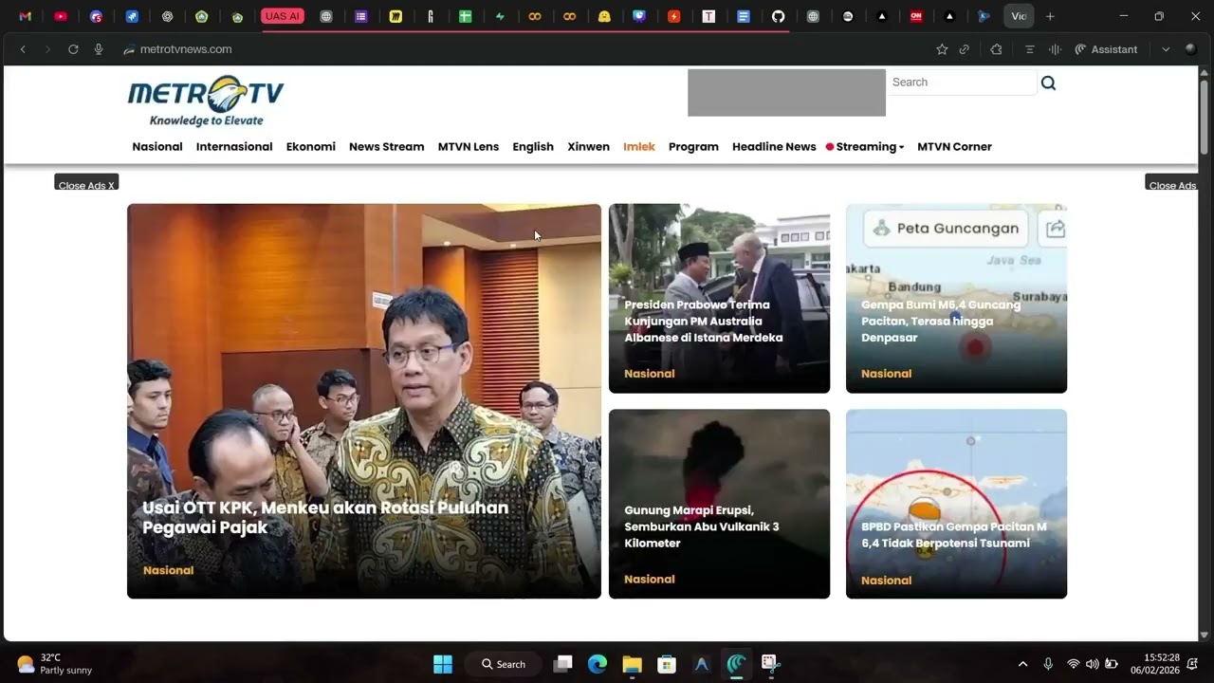Image resolution: width=1214 pixels, height=683 pixels.
Task: Click Nasional tag on Gempa Bumi card
Action: click(x=886, y=374)
